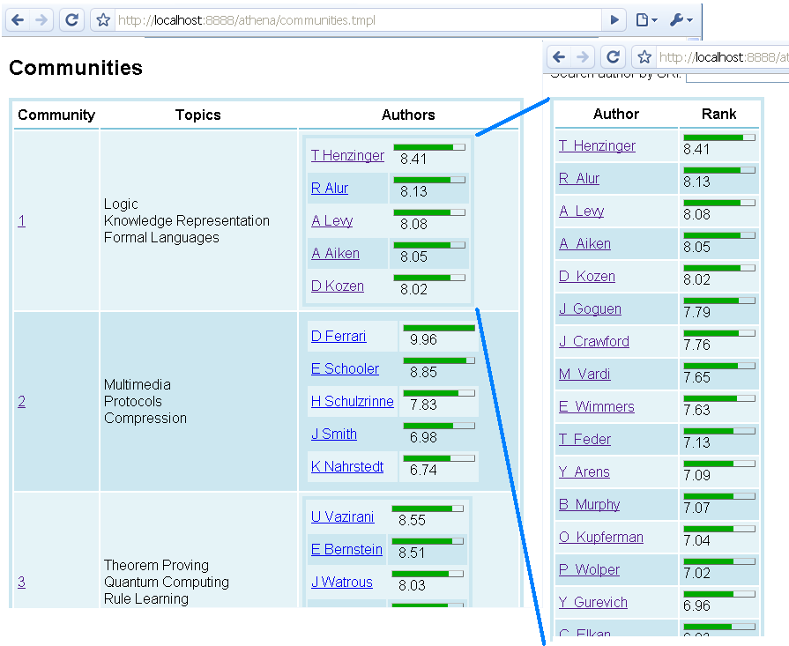Go forward in the Communities browser window
The width and height of the screenshot is (789, 646).
41,20
